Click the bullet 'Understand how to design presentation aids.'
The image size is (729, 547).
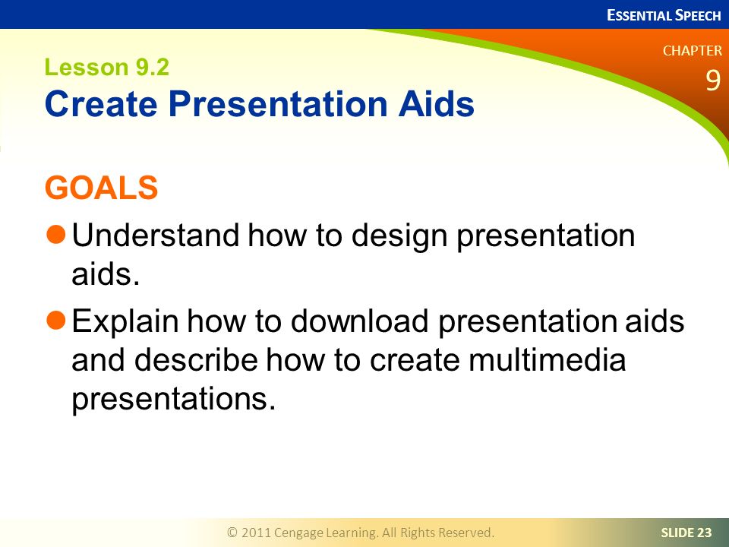pyautogui.click(x=341, y=255)
